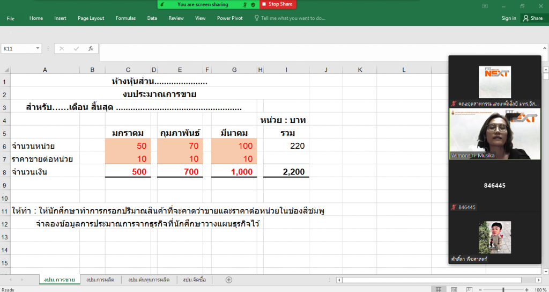Switch to Page Layout view icon

click(453, 289)
